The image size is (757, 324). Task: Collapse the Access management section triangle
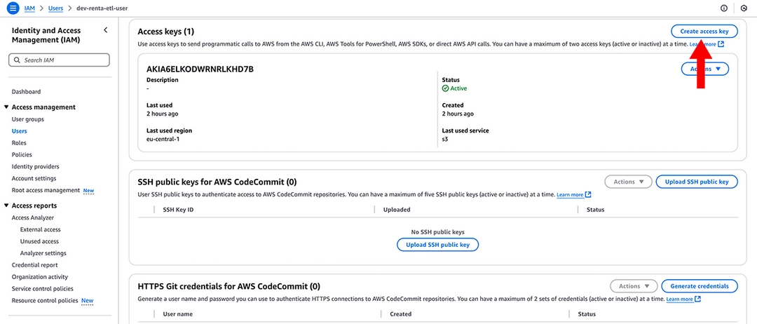[6, 107]
